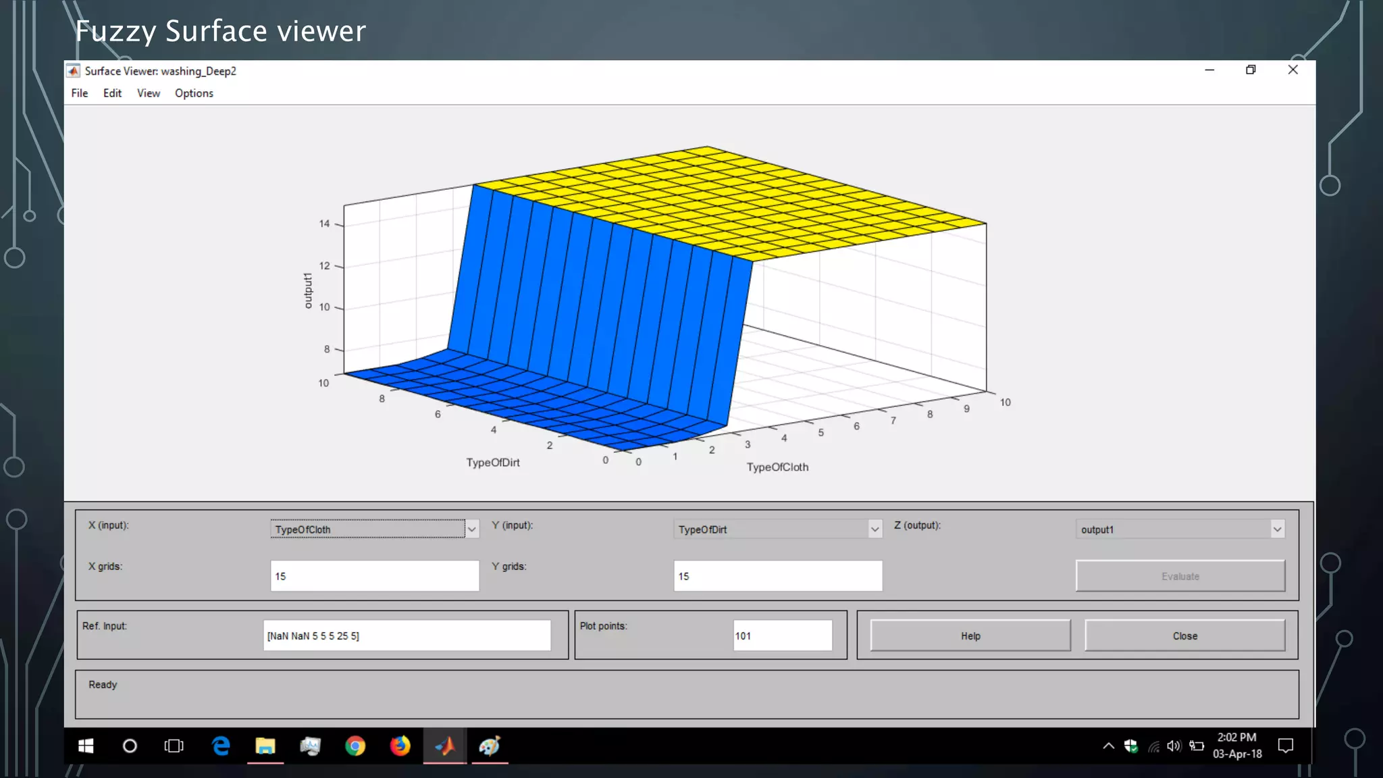Open the Options menu

[194, 93]
